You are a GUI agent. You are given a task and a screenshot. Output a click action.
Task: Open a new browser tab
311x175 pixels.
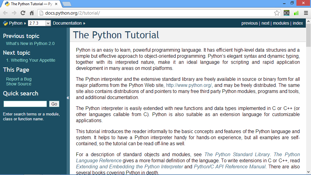[x=67, y=4]
